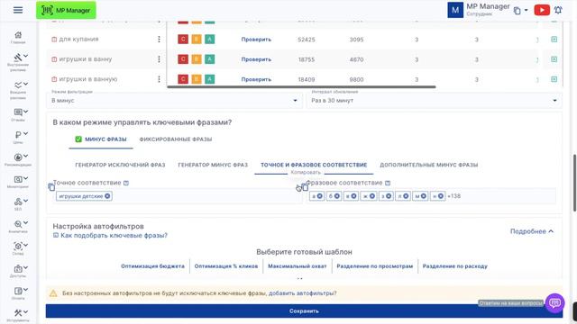Open the Оплата sidebar icon
The width and height of the screenshot is (577, 324).
click(x=18, y=291)
